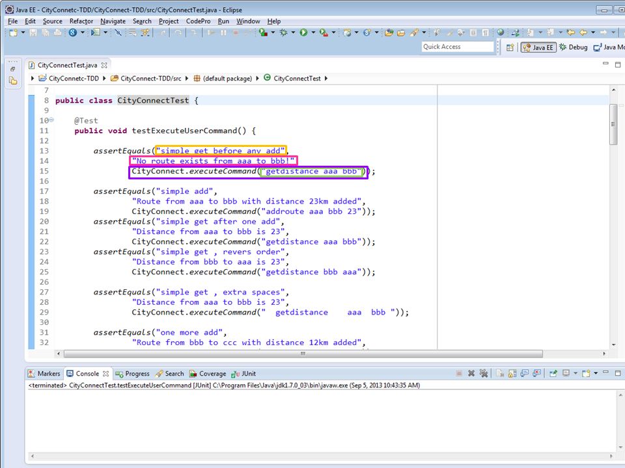The image size is (625, 468).
Task: Switch to the Progress tab
Action: click(132, 374)
